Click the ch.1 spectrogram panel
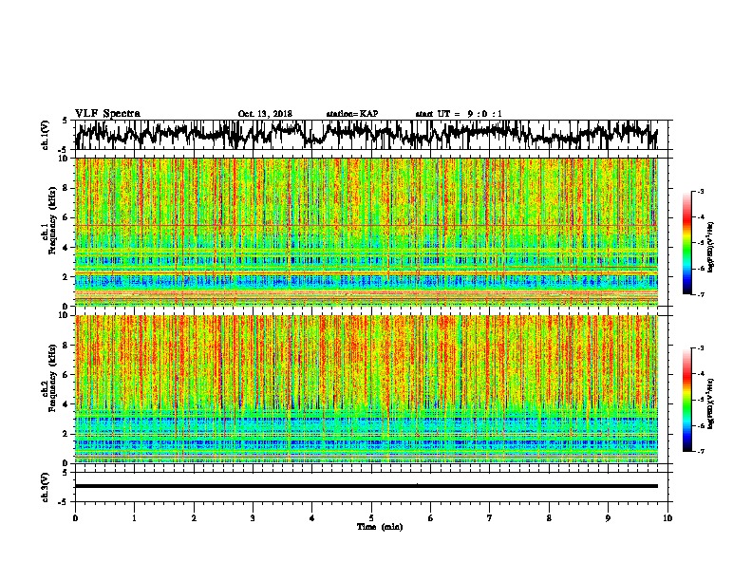The height and width of the screenshot is (581, 752). (x=367, y=232)
